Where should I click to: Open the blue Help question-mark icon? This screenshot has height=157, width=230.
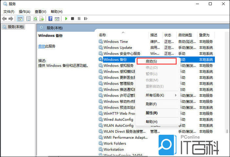click(50, 19)
